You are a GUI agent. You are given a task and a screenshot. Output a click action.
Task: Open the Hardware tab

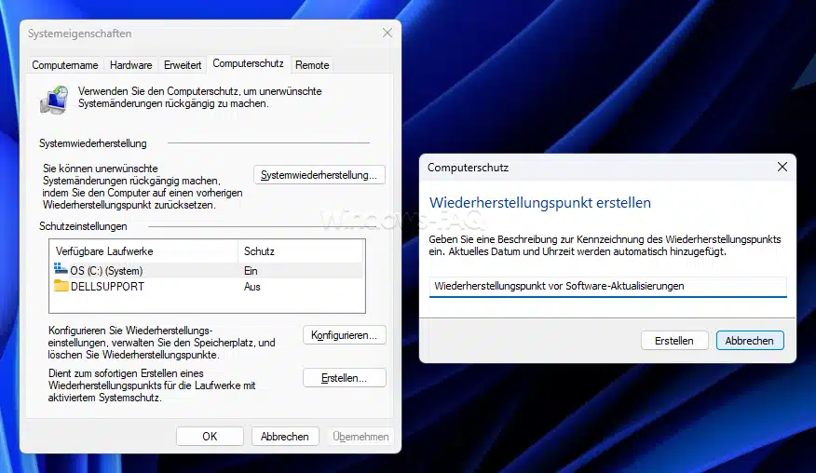(x=130, y=65)
